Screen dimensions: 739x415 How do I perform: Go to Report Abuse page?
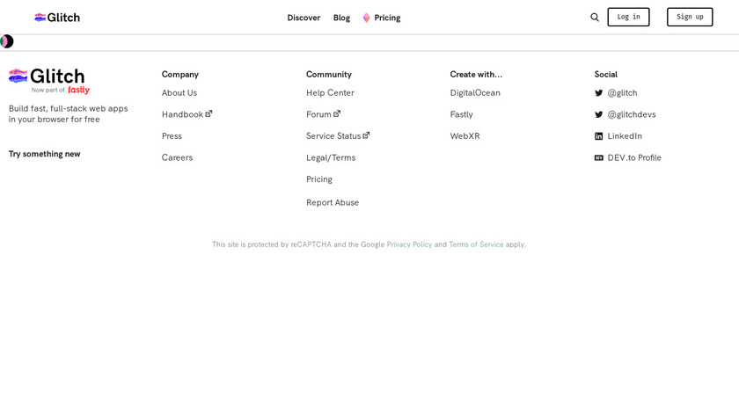click(x=333, y=202)
